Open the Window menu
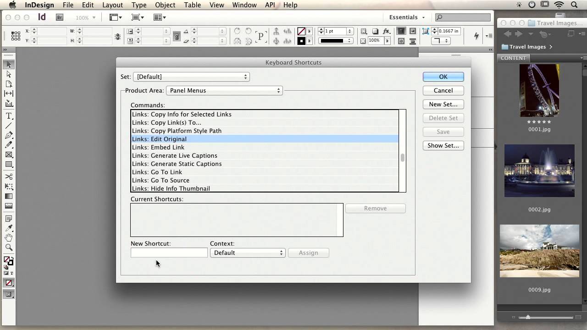The height and width of the screenshot is (330, 587). pos(244,5)
